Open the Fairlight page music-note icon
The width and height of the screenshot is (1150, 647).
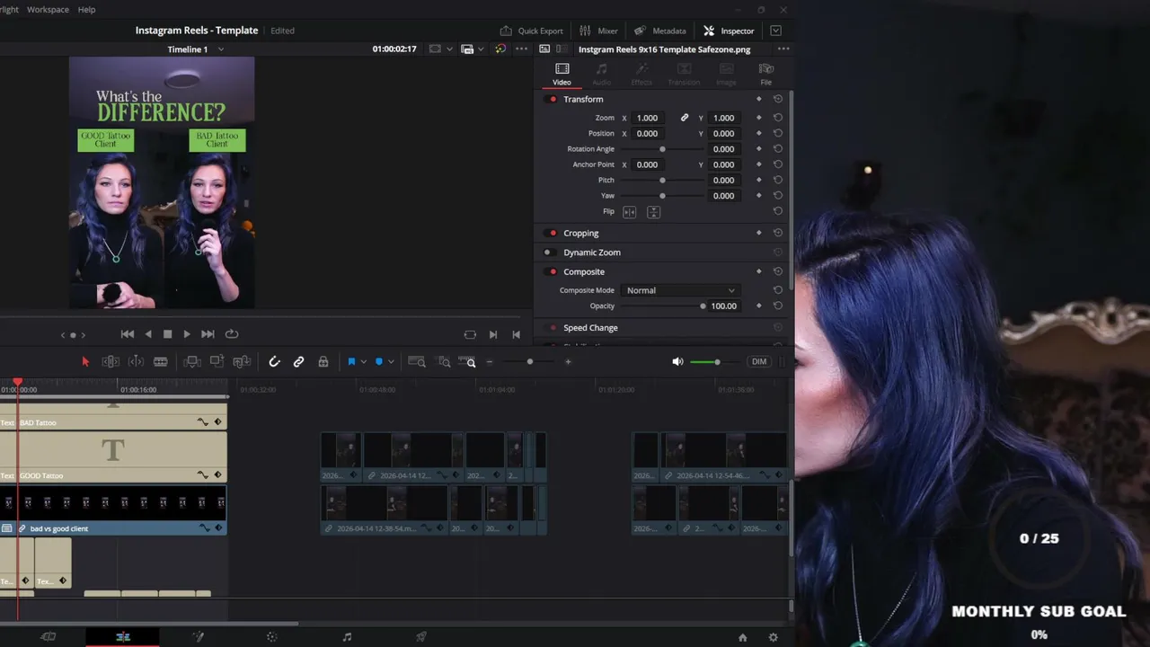347,637
